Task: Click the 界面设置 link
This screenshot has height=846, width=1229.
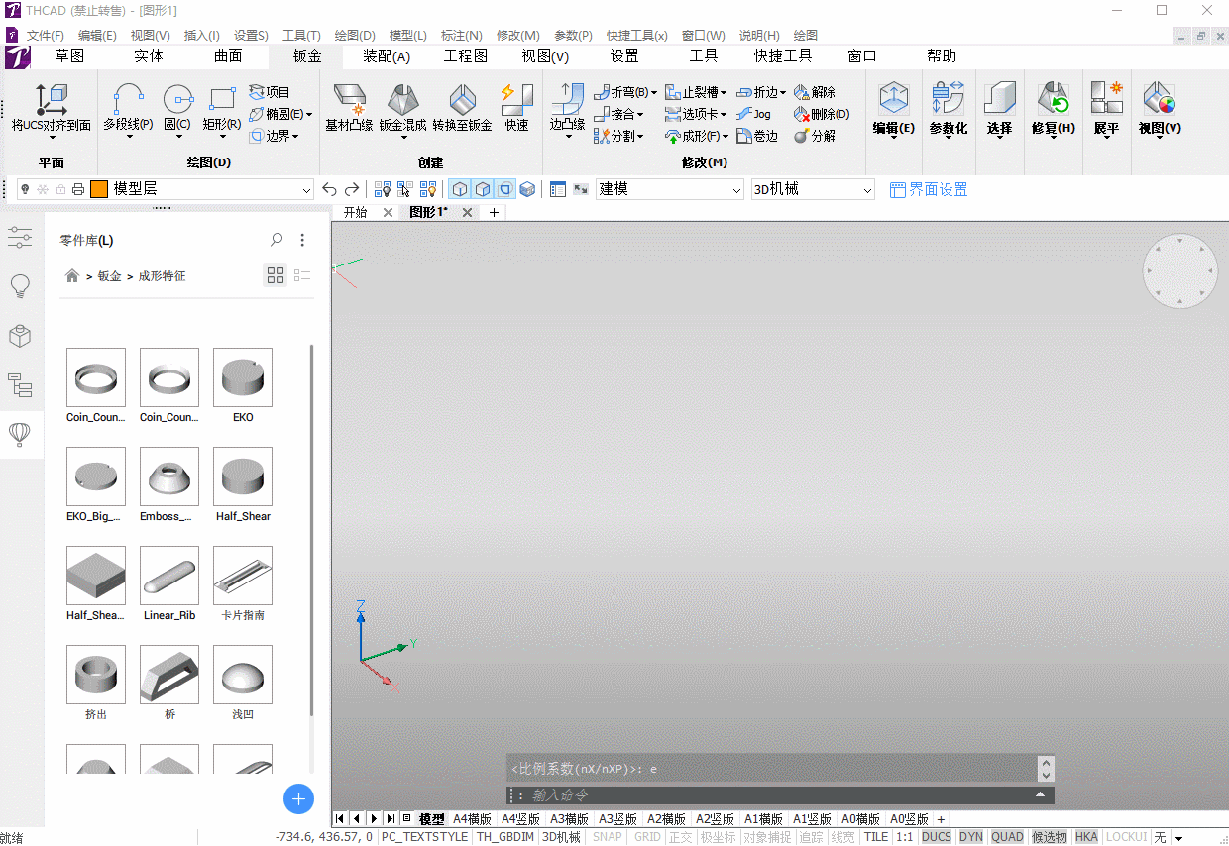Action: pos(929,189)
